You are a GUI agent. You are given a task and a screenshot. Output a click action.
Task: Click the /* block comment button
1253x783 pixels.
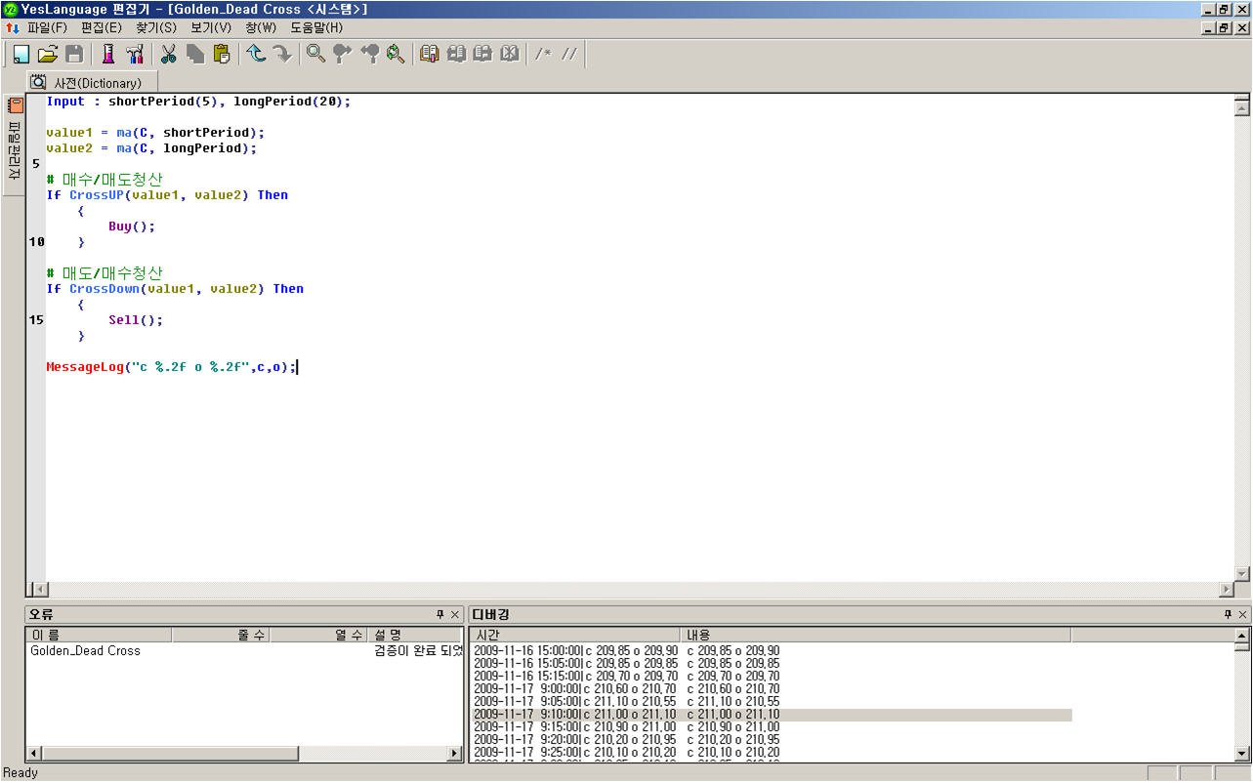(542, 54)
